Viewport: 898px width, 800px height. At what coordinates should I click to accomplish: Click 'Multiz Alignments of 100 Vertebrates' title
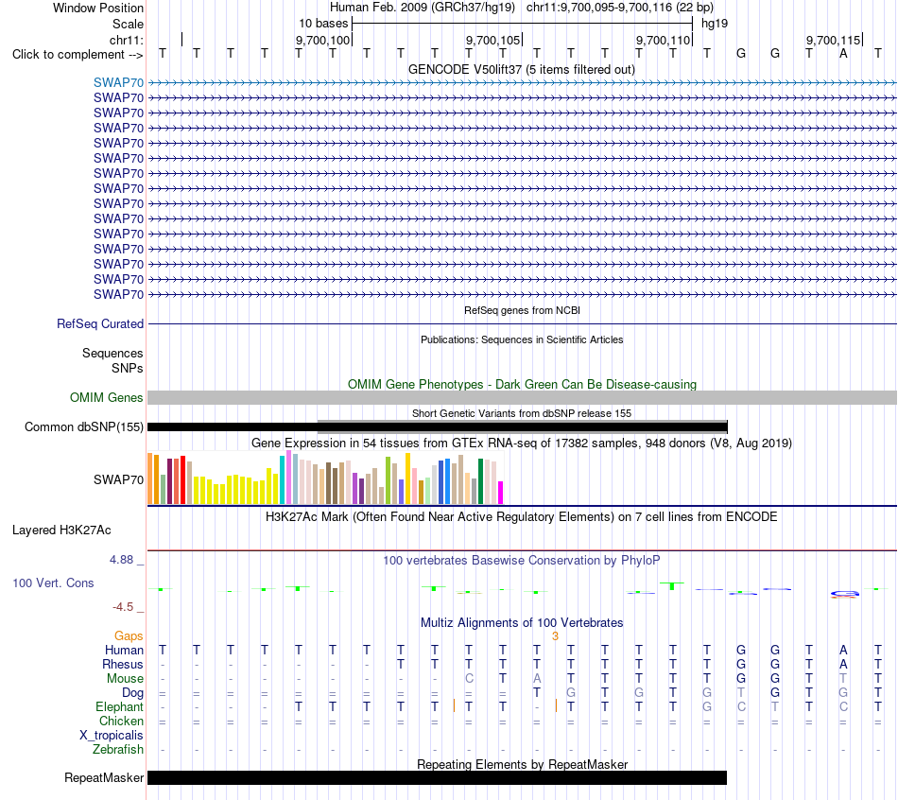(522, 623)
